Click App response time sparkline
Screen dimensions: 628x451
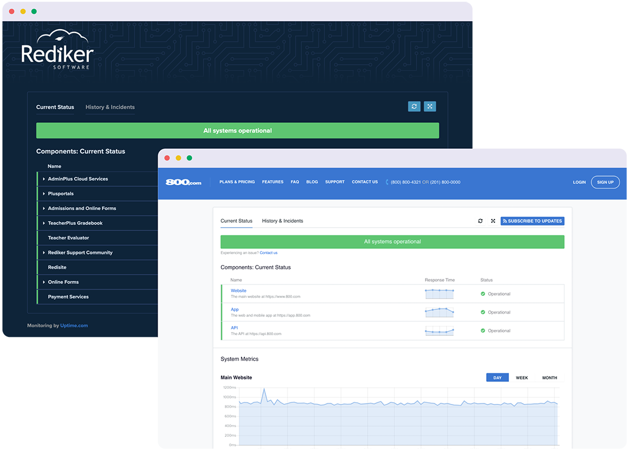pos(440,312)
